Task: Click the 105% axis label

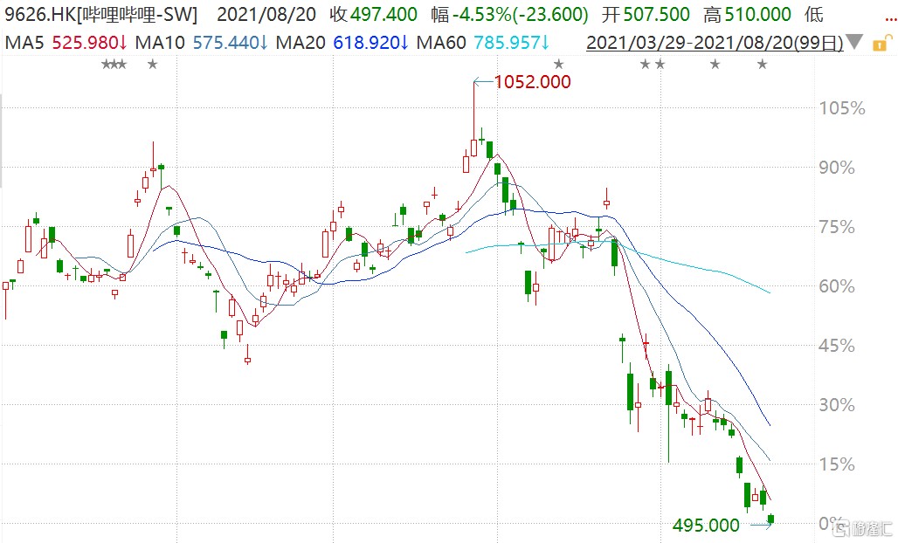Action: coord(842,108)
